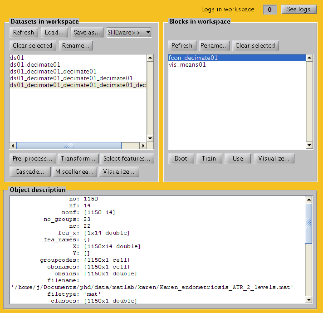Click datasets list scroll down arrow
The height and width of the screenshot is (313, 323).
(x=150, y=138)
